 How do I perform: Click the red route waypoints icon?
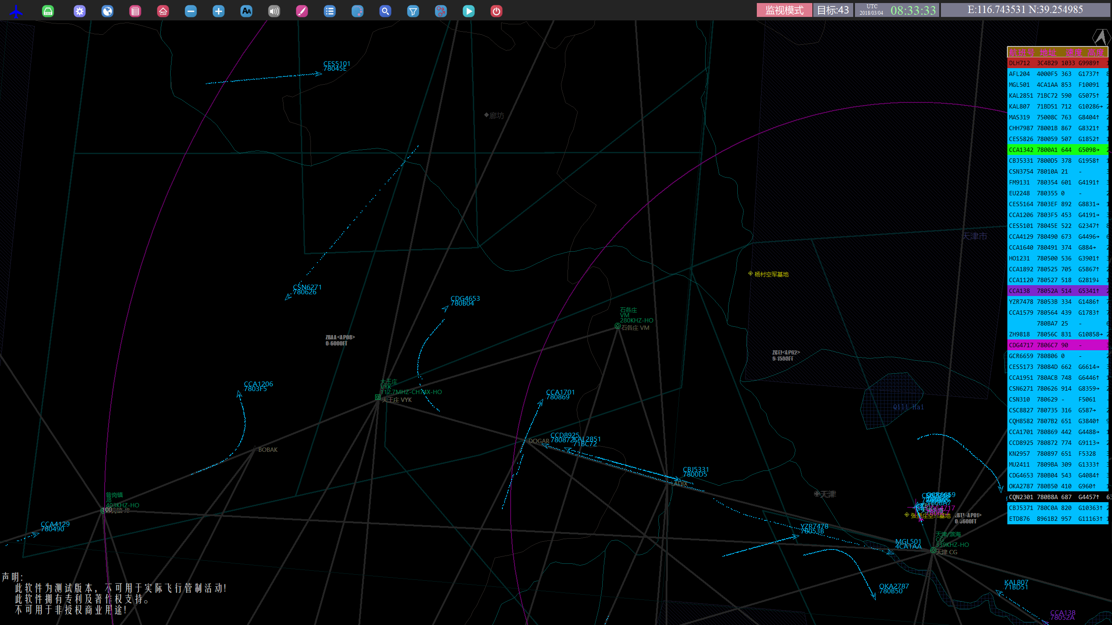[x=441, y=11]
